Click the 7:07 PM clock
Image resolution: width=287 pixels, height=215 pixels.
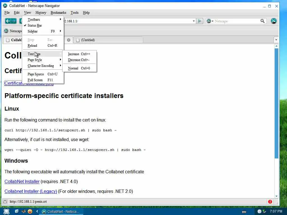276,211
